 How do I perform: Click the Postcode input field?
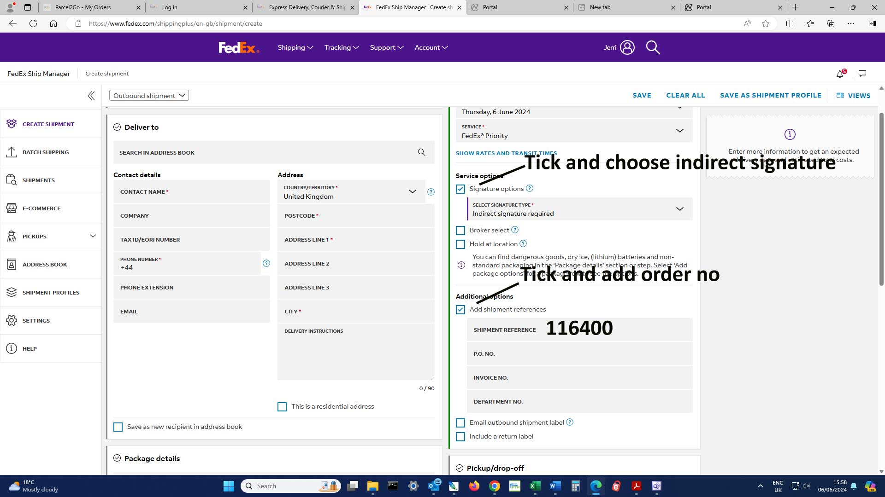pyautogui.click(x=356, y=216)
